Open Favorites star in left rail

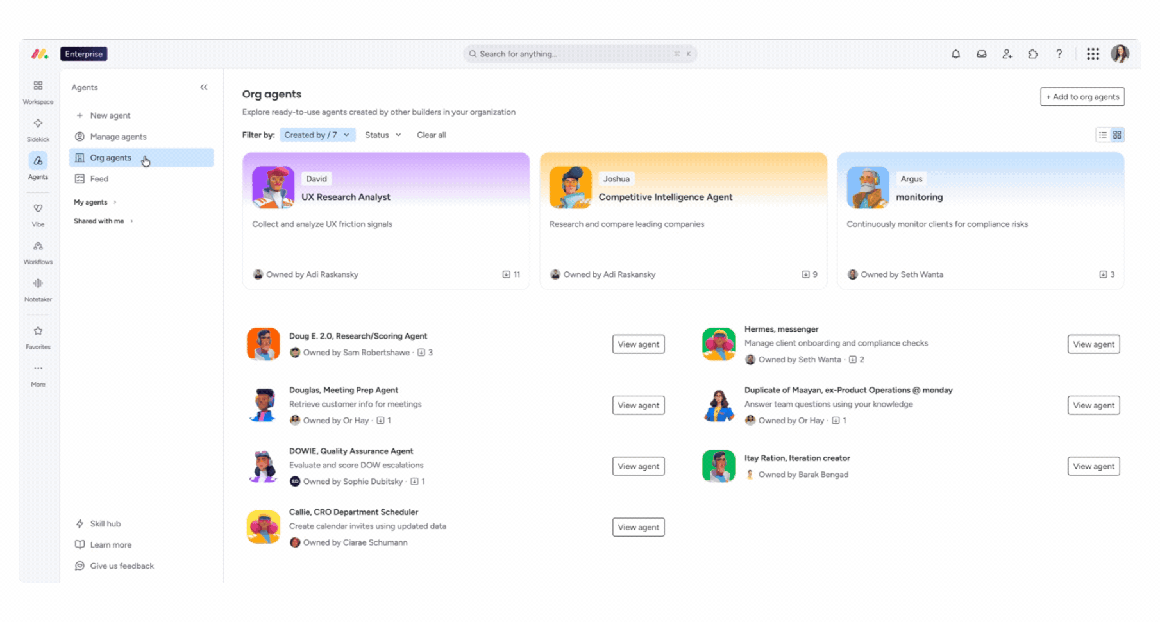point(38,337)
